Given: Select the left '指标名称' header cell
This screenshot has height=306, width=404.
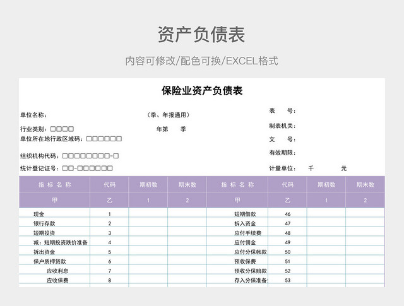Looking at the screenshot, I should tap(55, 184).
